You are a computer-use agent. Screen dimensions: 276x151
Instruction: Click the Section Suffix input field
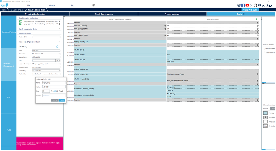coord(46,37)
